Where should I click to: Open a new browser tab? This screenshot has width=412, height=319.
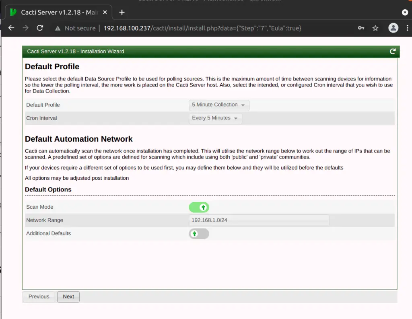coord(122,12)
